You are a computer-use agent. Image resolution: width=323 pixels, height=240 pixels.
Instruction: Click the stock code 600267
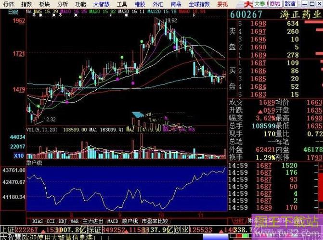[x=246, y=14]
